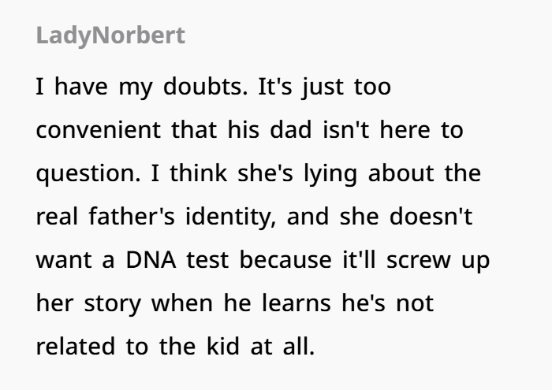This screenshot has height=390, width=552.
Task: Click the word "question" in the third line
Action: coord(88,173)
